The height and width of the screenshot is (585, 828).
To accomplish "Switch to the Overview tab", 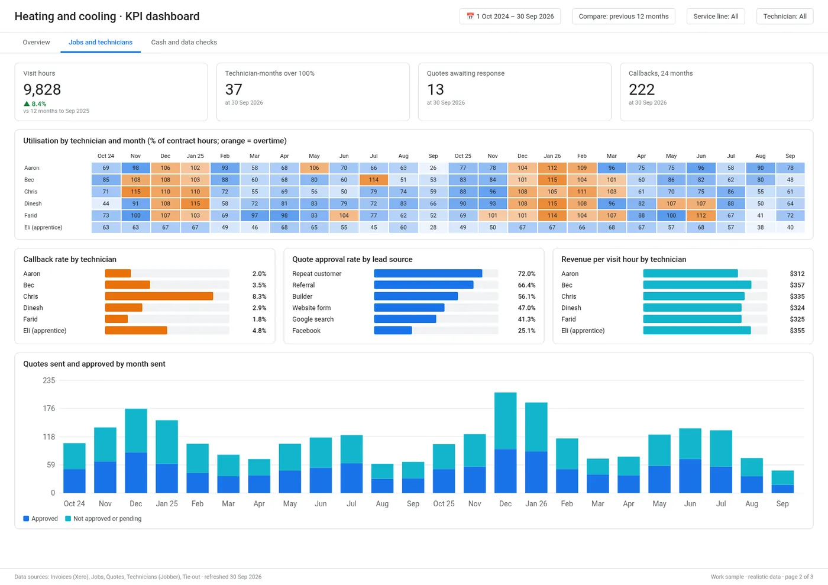I will tap(36, 43).
